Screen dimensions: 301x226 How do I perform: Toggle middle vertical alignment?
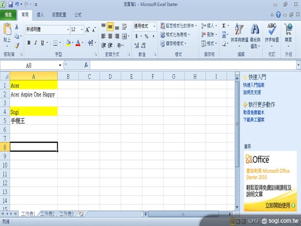[110, 26]
